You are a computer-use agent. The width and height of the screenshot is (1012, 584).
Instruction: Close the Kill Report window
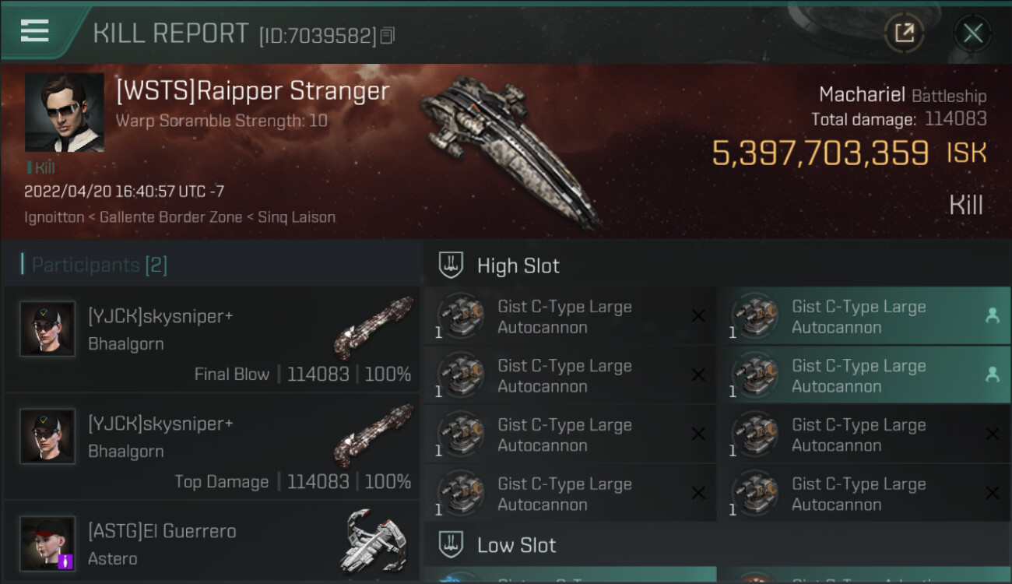click(972, 33)
